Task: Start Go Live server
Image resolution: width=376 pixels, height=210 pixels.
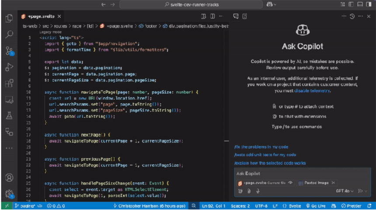Action: coord(316,206)
